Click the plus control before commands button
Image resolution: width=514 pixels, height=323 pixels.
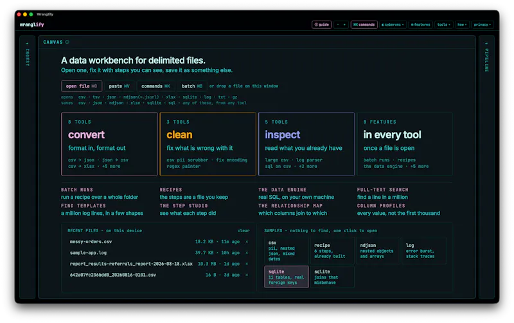tap(344, 24)
